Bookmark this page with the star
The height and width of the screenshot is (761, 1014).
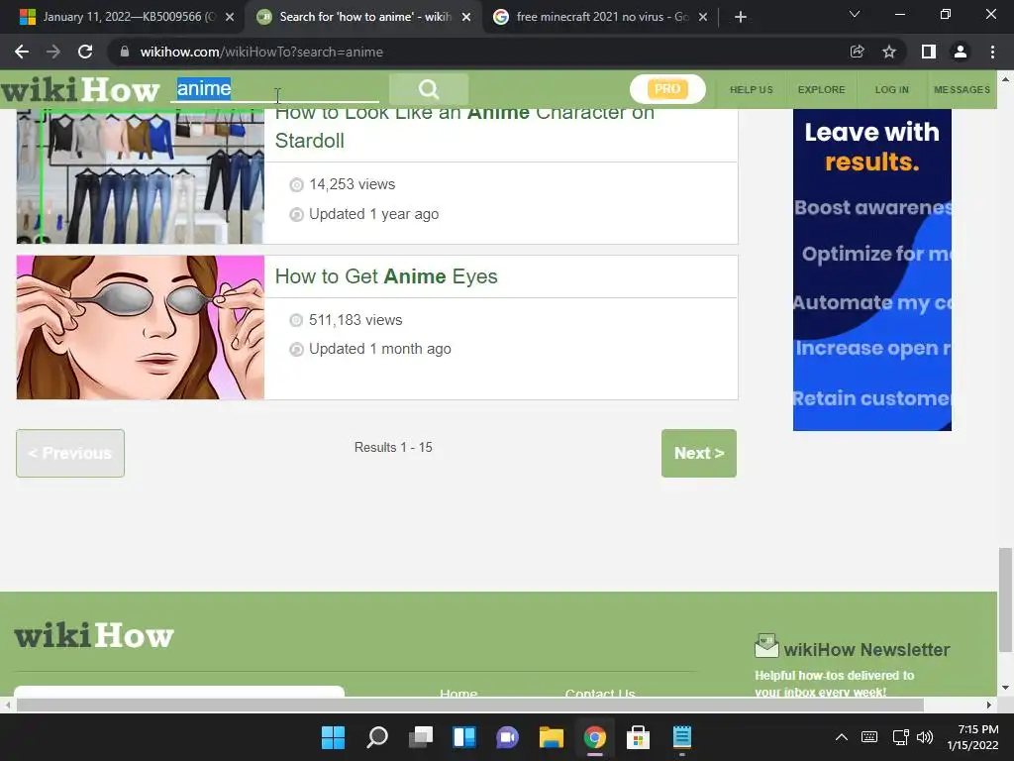tap(889, 52)
